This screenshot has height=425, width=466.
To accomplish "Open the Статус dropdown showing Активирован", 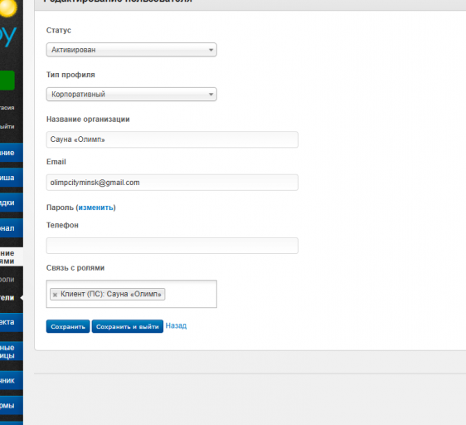I will pyautogui.click(x=131, y=50).
